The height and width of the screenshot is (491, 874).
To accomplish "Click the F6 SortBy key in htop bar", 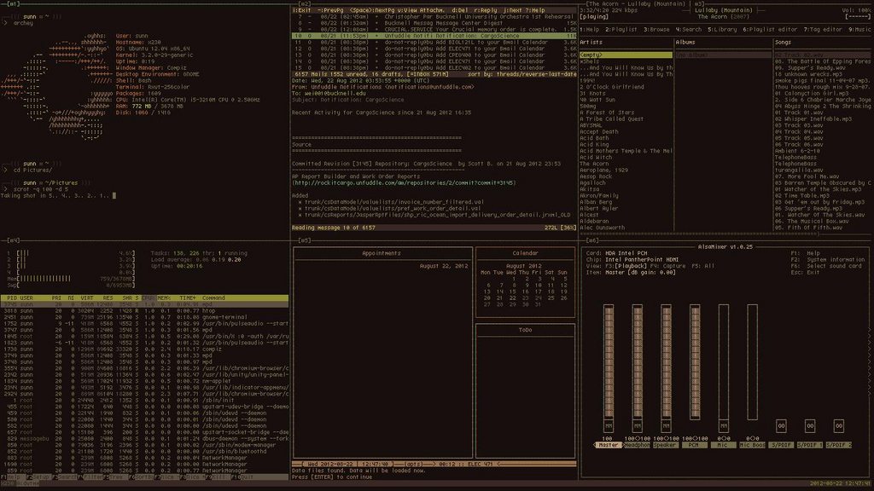I will click(141, 477).
